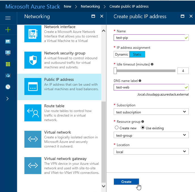
Task: Click the Idle timeout slider track
Action: (x=146, y=71)
